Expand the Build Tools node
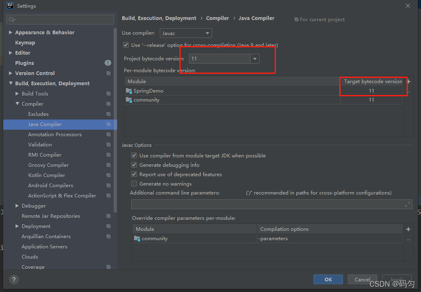Image resolution: width=421 pixels, height=292 pixels. 17,93
